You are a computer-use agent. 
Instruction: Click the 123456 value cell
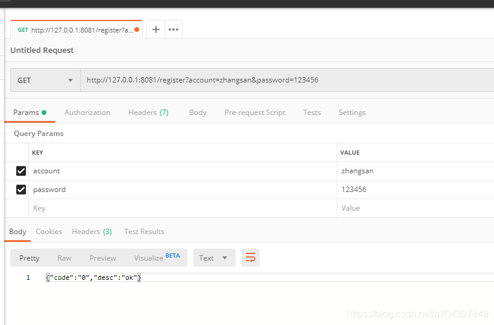tap(416, 190)
